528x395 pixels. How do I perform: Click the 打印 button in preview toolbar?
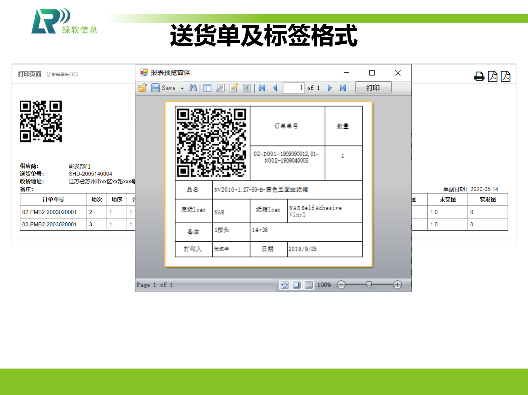pyautogui.click(x=373, y=87)
